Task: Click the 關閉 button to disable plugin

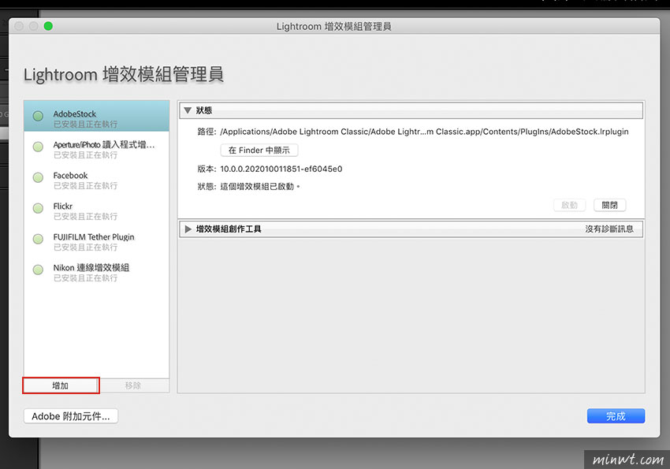Action: (x=610, y=205)
